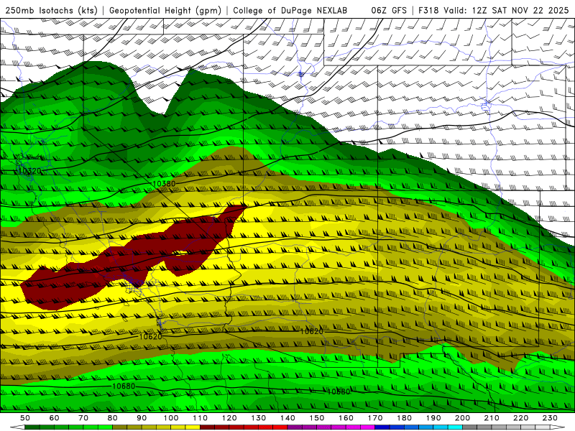575x431 pixels.
Task: Click the 10320 height contour label
Action: (29, 171)
